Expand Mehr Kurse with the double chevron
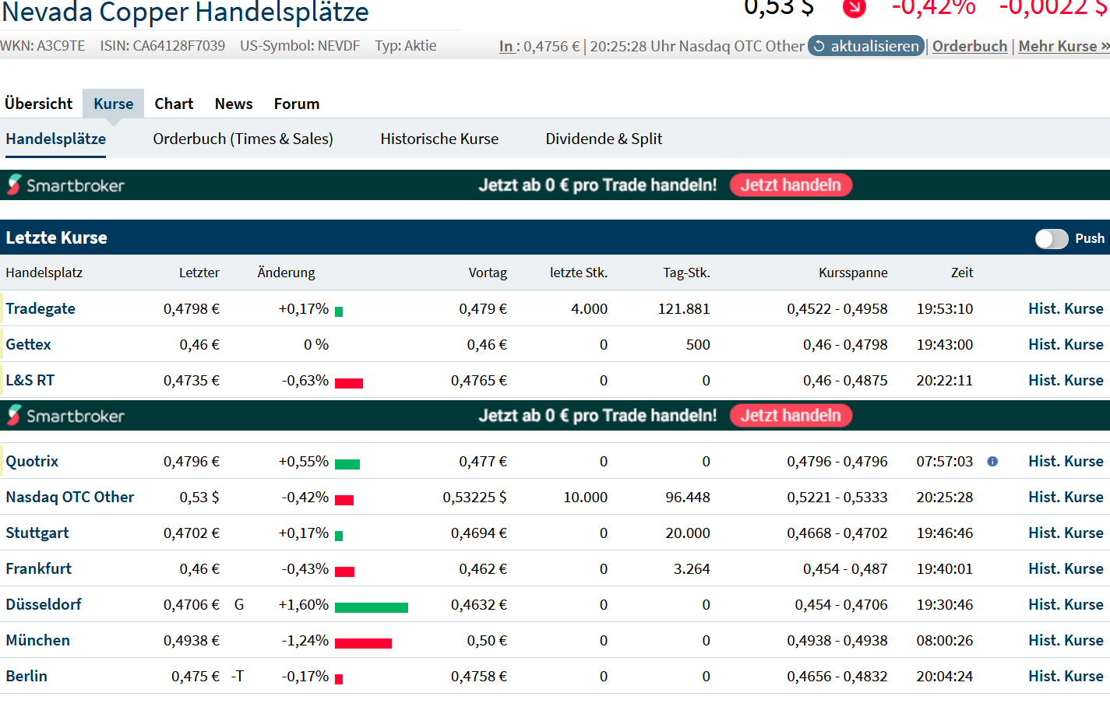 pos(1105,47)
